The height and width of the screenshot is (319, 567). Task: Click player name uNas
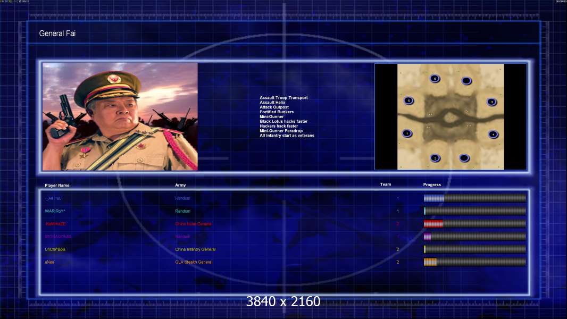[x=50, y=262]
